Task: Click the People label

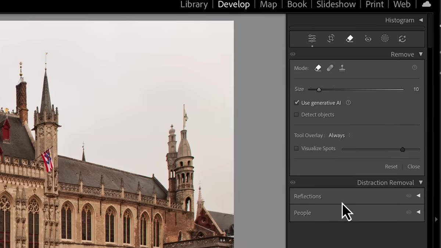Action: tap(302, 213)
